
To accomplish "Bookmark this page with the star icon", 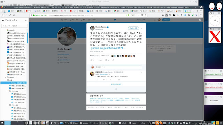I will point(146,15).
